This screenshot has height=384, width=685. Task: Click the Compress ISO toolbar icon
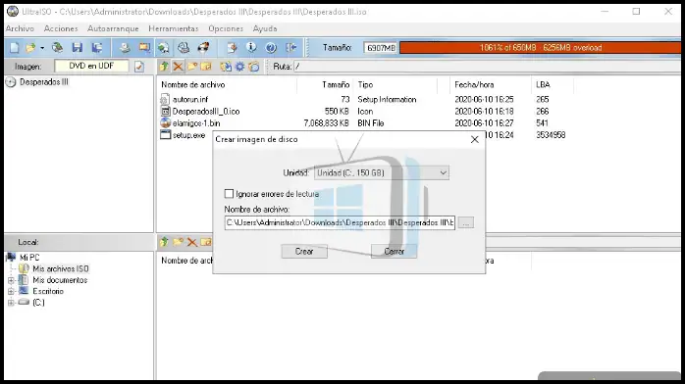[x=164, y=47]
